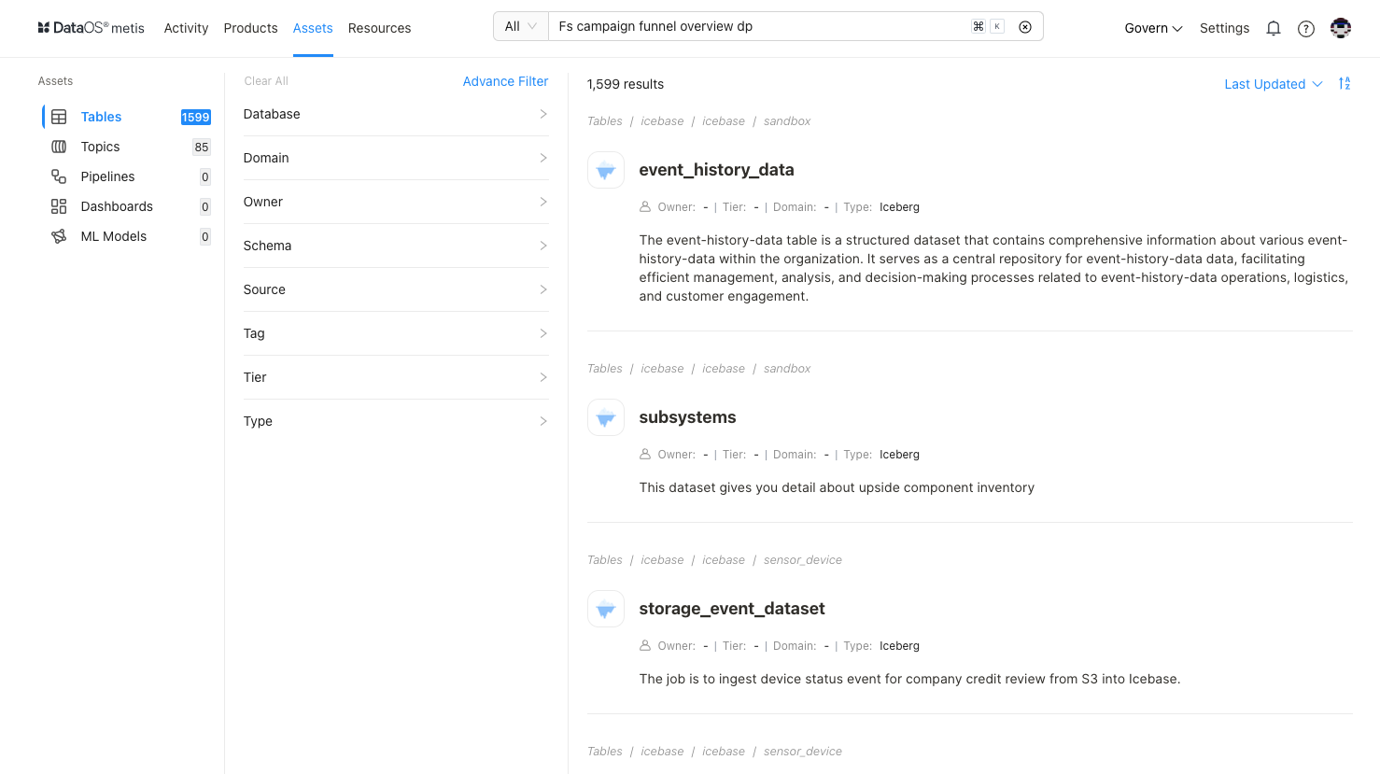The height and width of the screenshot is (774, 1380).
Task: Clear the search text with the X icon
Action: point(1025,27)
